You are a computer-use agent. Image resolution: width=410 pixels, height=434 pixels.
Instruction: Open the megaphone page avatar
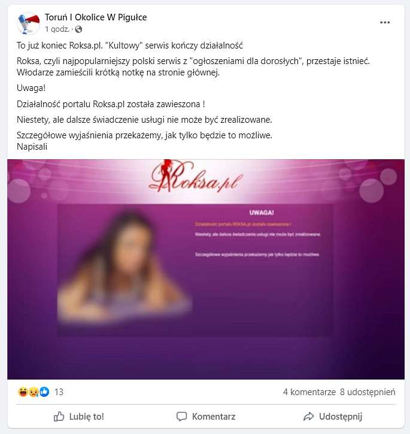pyautogui.click(x=28, y=23)
